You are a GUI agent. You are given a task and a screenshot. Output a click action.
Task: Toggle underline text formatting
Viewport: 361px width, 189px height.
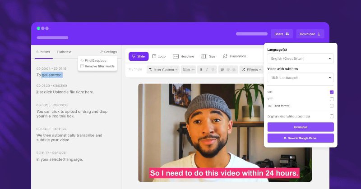[x=213, y=70]
